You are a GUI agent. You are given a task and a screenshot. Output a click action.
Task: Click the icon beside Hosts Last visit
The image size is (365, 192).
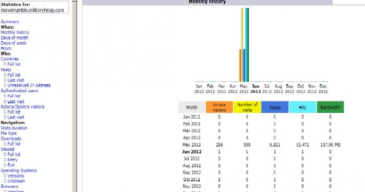tap(5, 80)
